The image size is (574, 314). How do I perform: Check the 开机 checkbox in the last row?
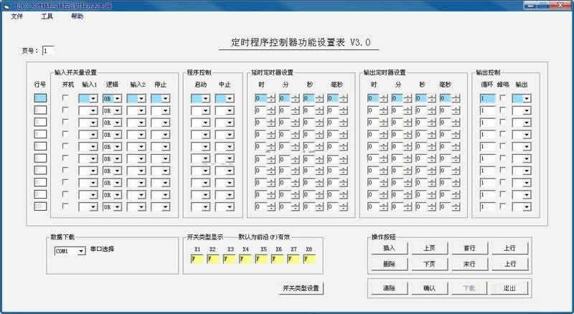click(66, 207)
